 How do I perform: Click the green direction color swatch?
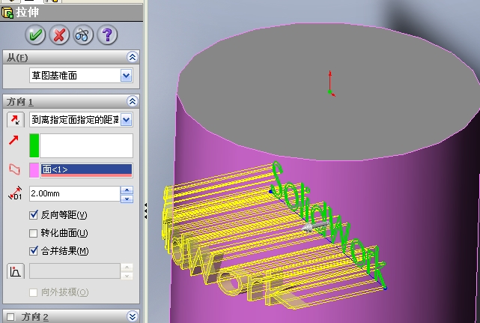click(34, 145)
